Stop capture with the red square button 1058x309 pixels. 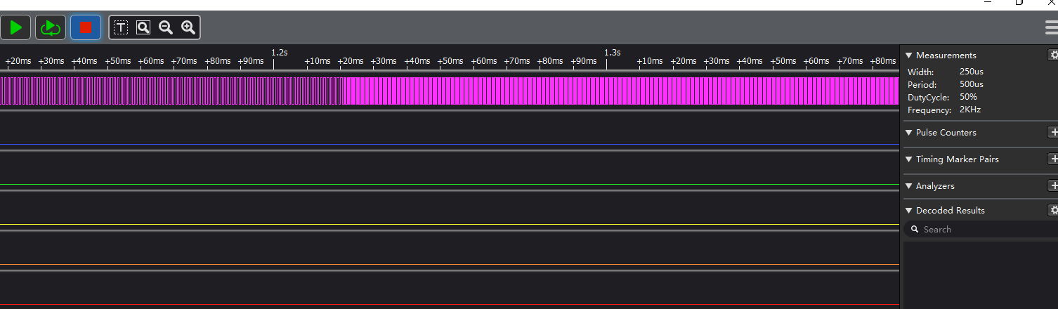pyautogui.click(x=86, y=28)
